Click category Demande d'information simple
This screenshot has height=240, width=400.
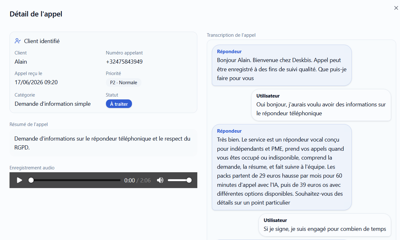pos(53,104)
